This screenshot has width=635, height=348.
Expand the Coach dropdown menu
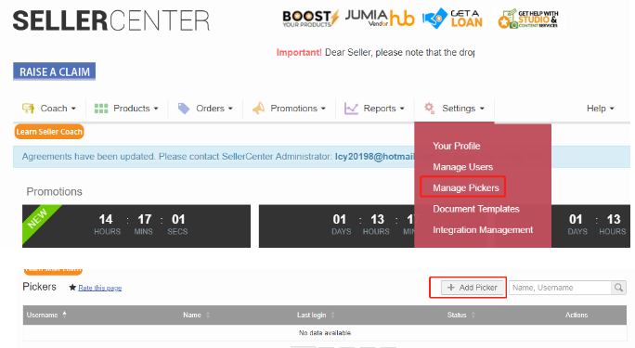49,108
